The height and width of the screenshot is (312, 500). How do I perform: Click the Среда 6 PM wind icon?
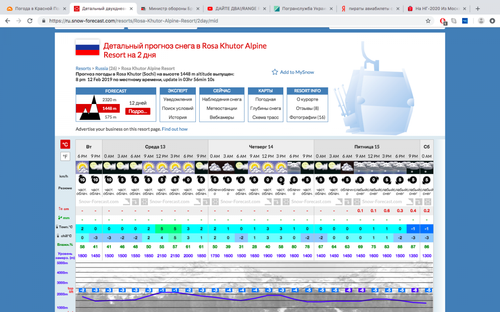click(x=188, y=180)
